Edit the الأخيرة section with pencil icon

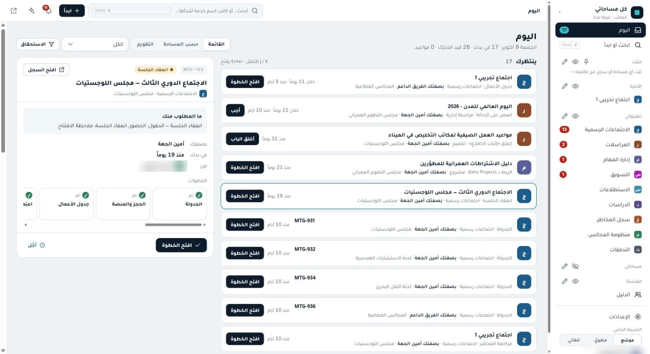pos(565,86)
